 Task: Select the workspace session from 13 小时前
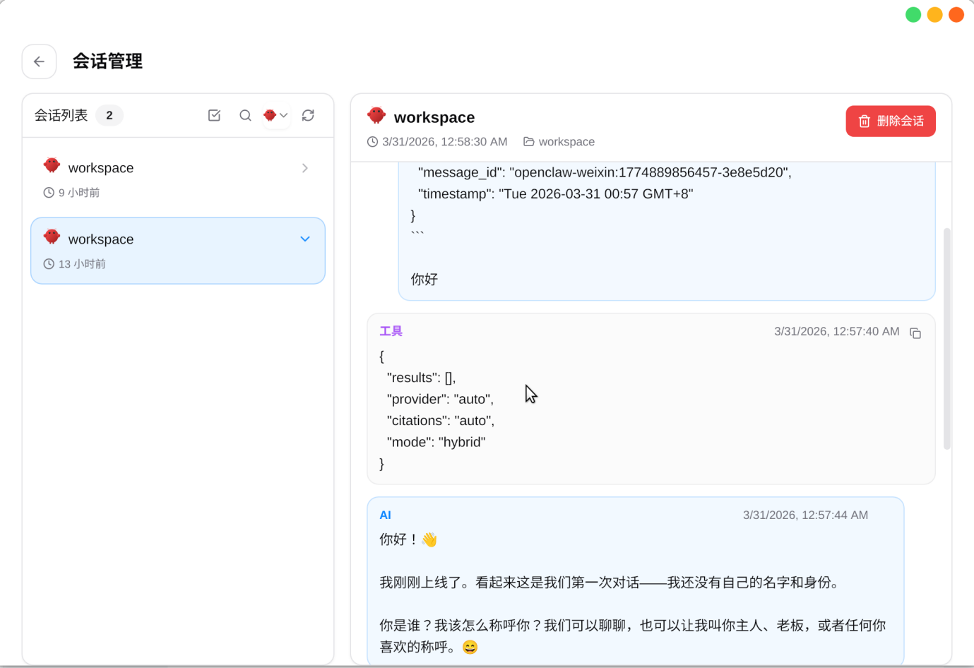pos(178,251)
